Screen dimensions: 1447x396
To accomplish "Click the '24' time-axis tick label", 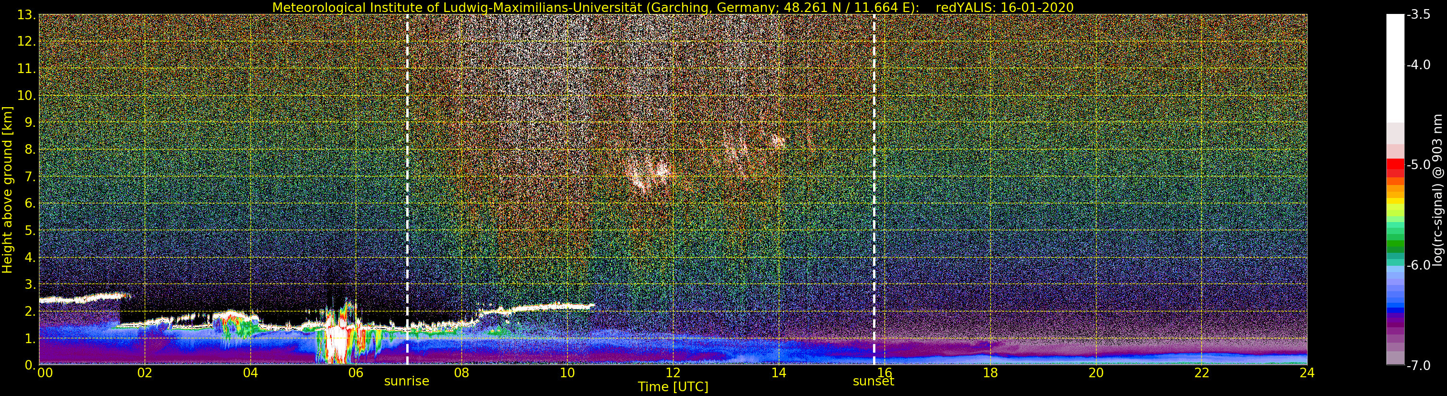I will [x=1307, y=373].
